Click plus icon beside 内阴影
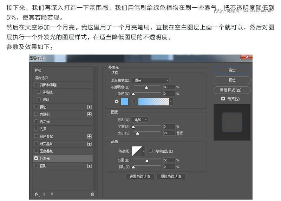 click(x=89, y=114)
